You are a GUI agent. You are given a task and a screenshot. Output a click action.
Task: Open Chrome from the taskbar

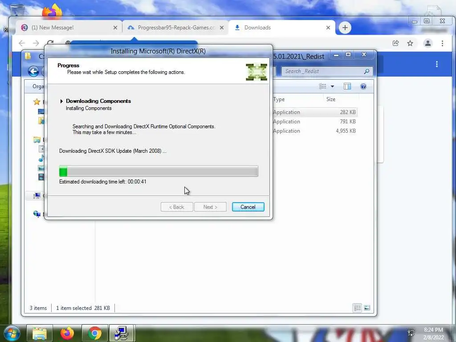click(x=95, y=333)
